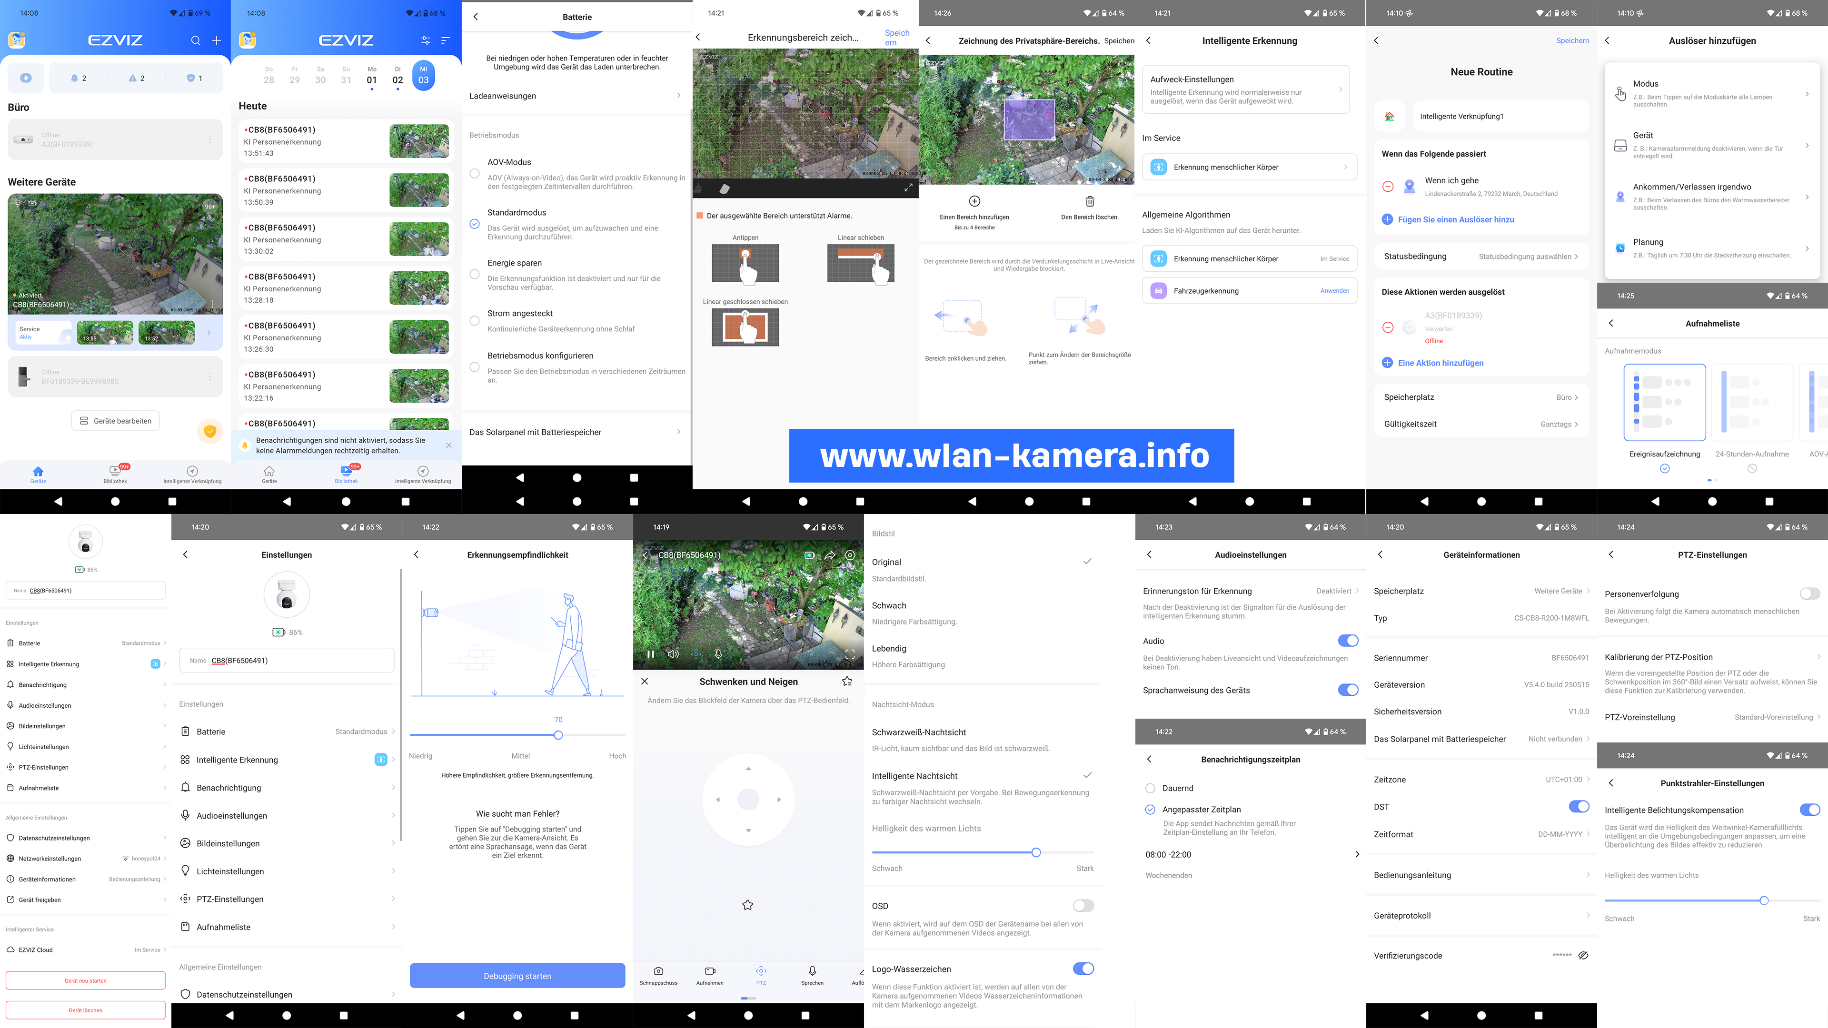
Task: Click the Debugging starten button
Action: pyautogui.click(x=517, y=976)
